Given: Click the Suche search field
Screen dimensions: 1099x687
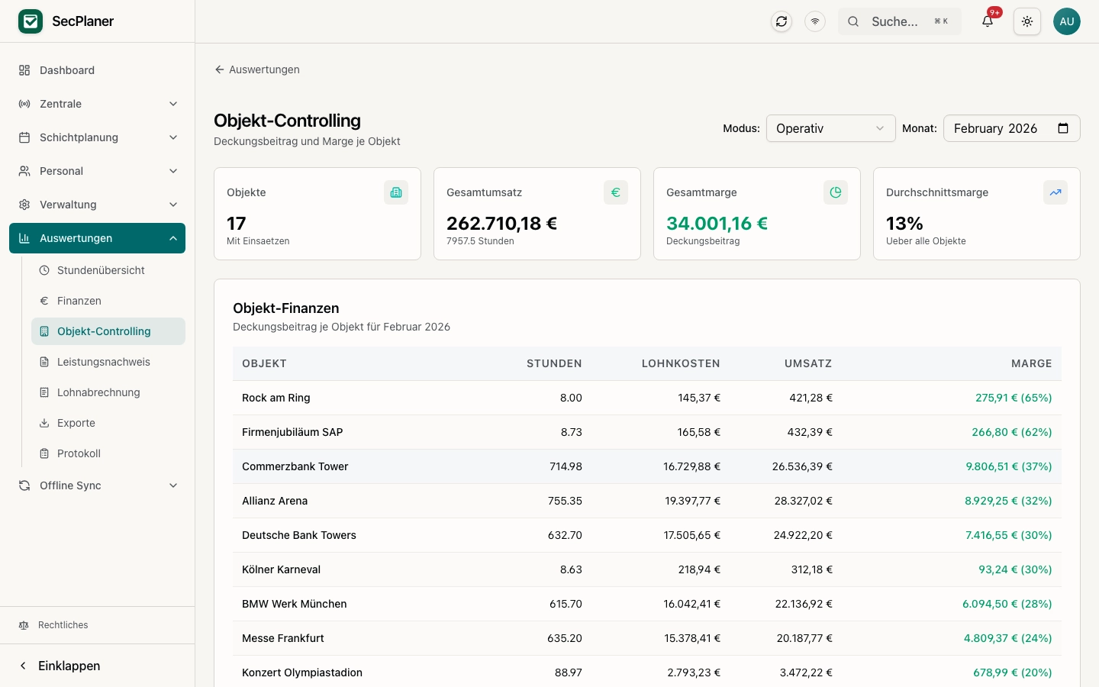Looking at the screenshot, I should coord(899,21).
